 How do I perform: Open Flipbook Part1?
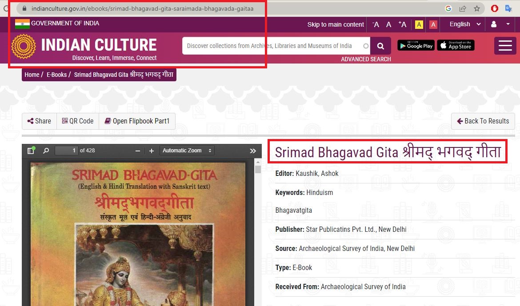[x=137, y=121]
